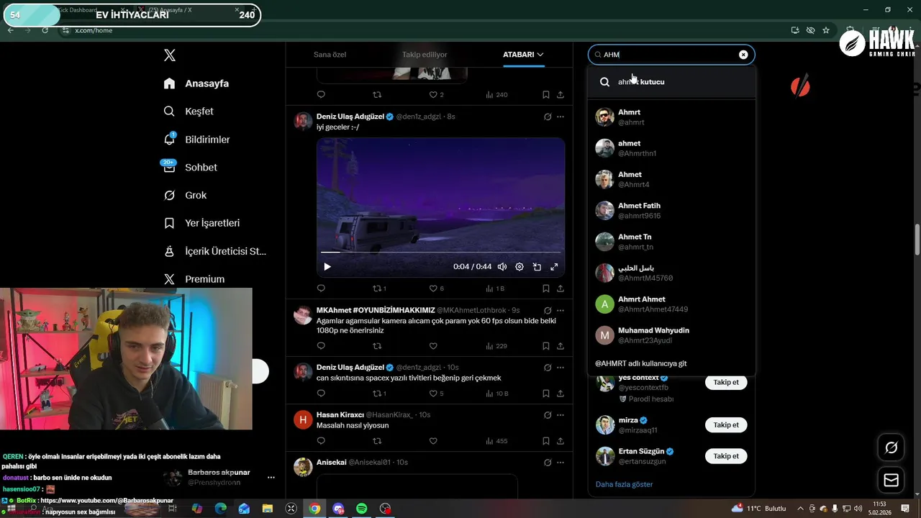This screenshot has height=518, width=921.
Task: Open the floating messages envelope button
Action: point(891,480)
